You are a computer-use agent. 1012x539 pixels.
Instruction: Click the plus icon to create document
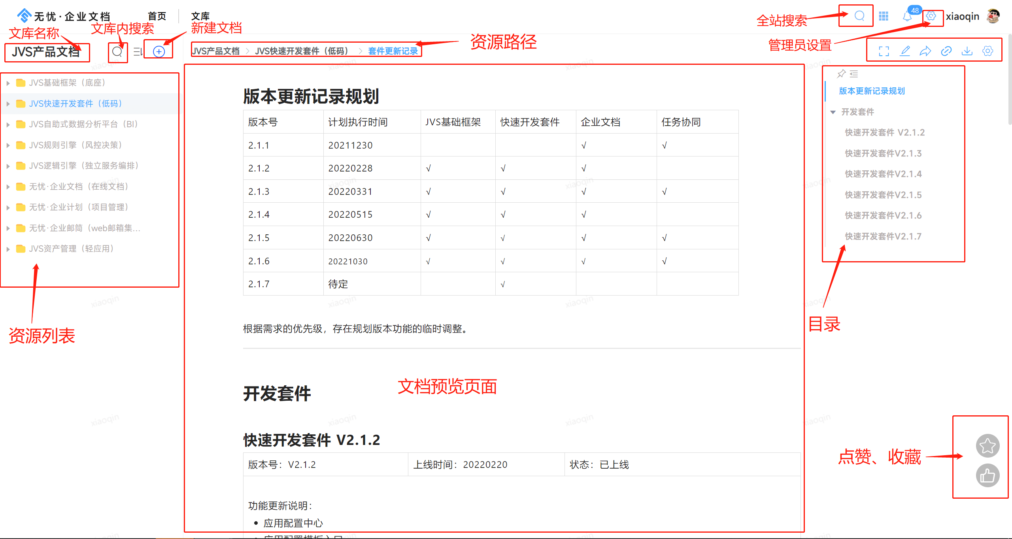(x=159, y=51)
